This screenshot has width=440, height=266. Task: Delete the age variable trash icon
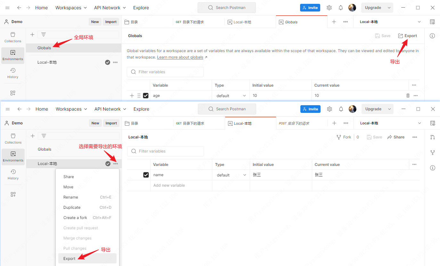point(408,96)
